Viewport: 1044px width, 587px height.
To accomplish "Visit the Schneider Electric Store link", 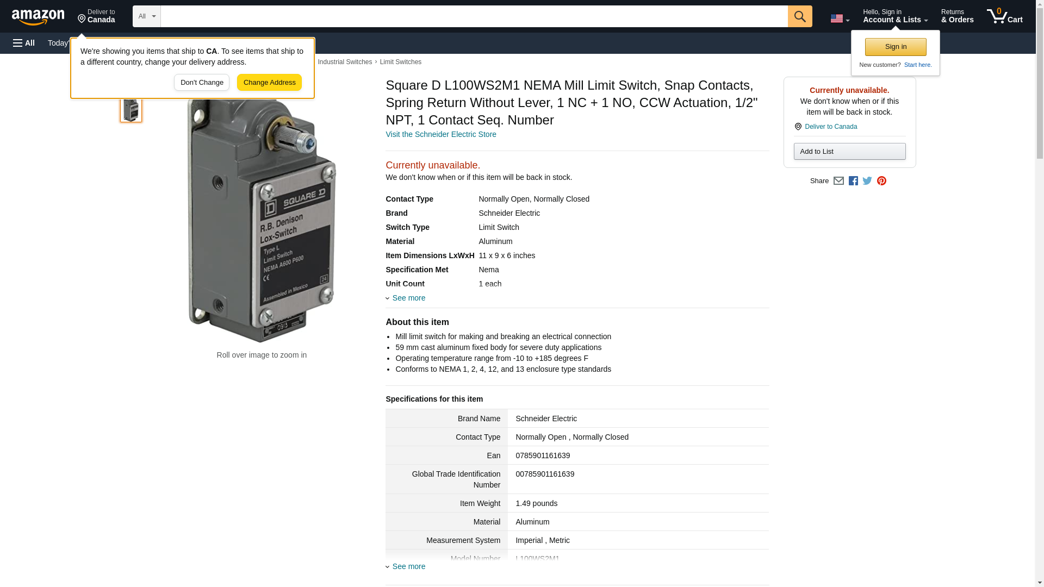I will (440, 134).
